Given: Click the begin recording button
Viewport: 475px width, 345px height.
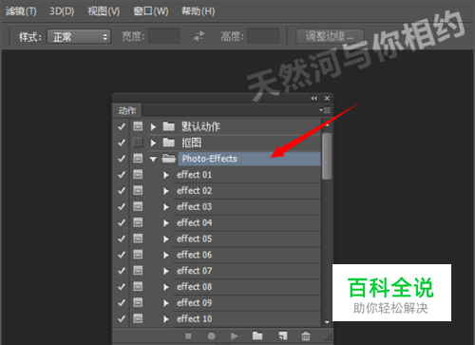Looking at the screenshot, I should click(x=212, y=336).
